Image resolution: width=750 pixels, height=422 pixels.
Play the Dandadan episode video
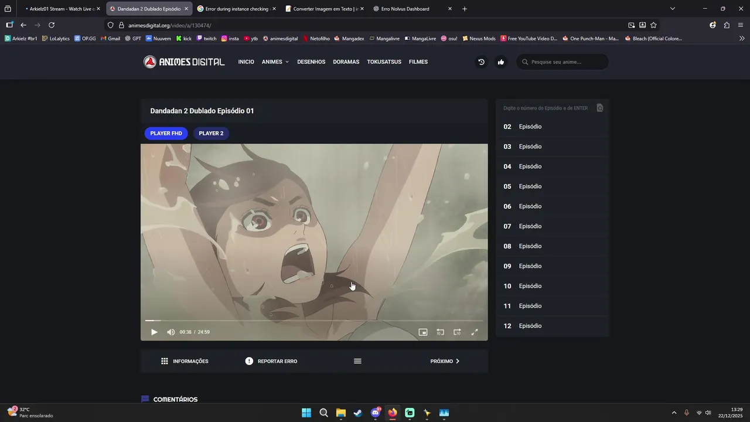(154, 332)
